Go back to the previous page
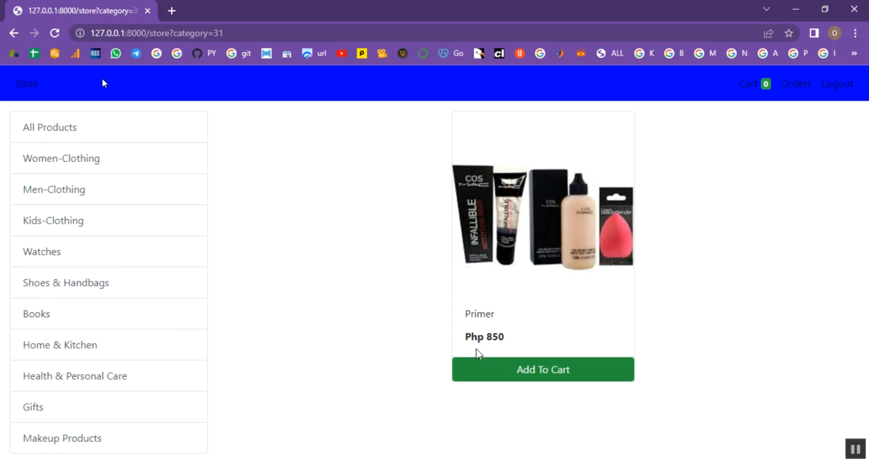The height and width of the screenshot is (462, 869). 14,33
